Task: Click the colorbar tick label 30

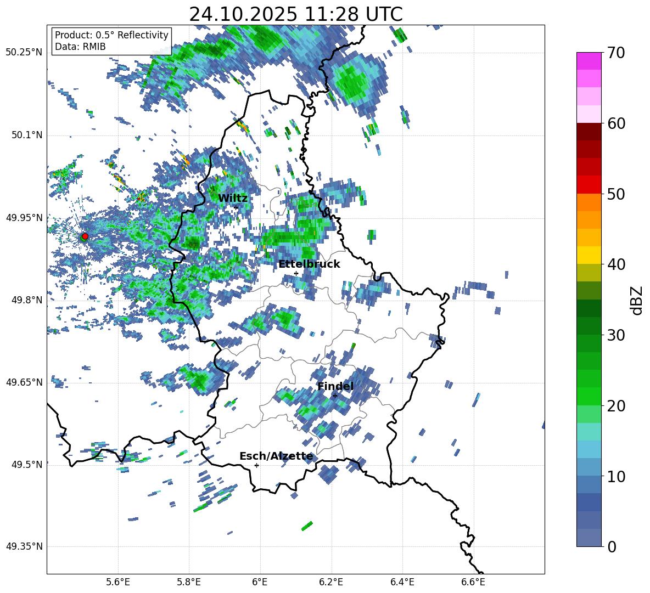Action: tap(615, 335)
